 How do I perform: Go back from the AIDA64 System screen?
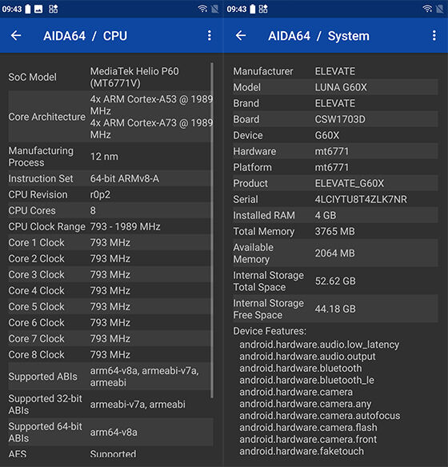[x=241, y=36]
